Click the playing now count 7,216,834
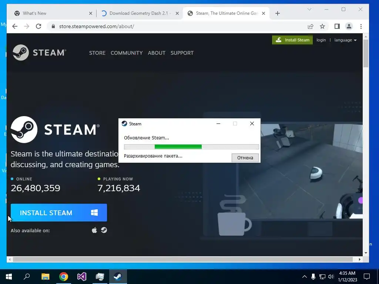Viewport: 379px width, 284px height. click(x=119, y=188)
